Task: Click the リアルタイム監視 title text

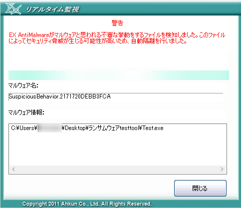Action: pyautogui.click(x=52, y=9)
